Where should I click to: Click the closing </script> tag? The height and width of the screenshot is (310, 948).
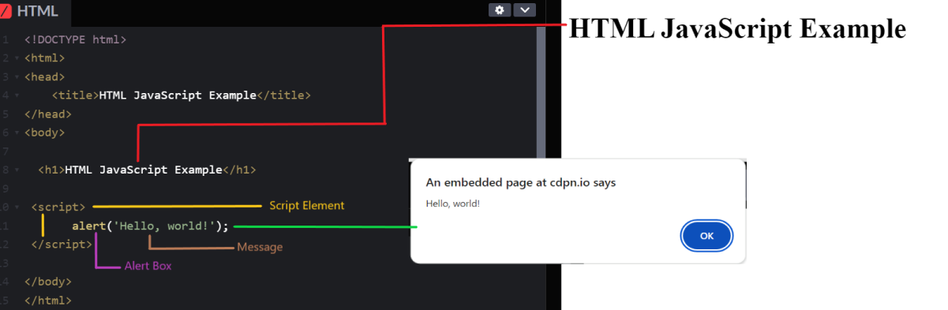coord(62,244)
